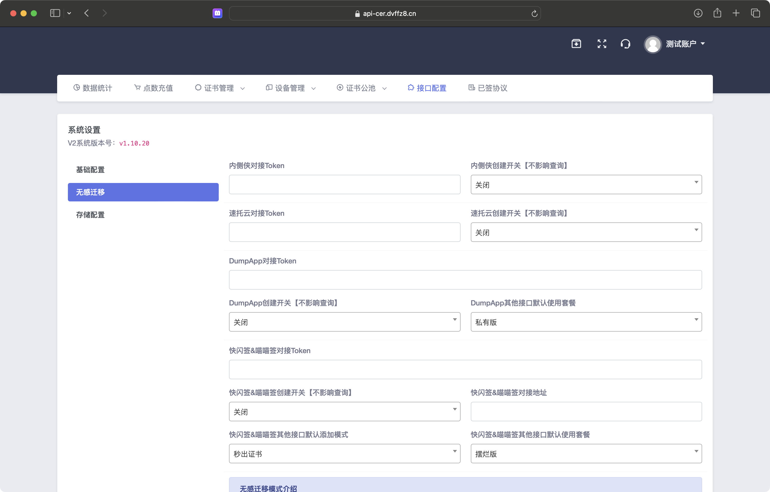The image size is (770, 492).
Task: Click the purple browser extension icon
Action: pyautogui.click(x=217, y=13)
